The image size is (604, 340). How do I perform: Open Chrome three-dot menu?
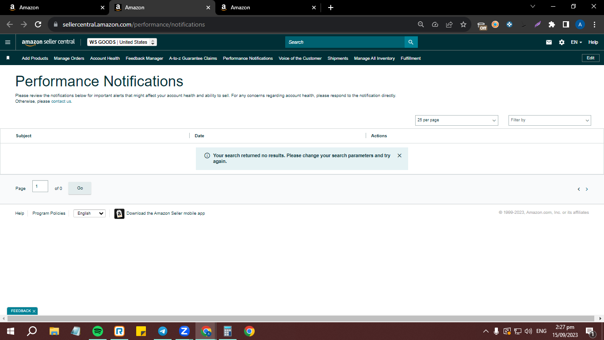click(594, 24)
